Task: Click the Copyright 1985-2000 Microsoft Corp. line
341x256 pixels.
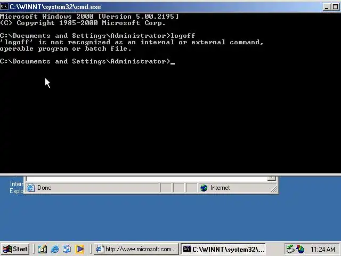Action: coord(83,23)
